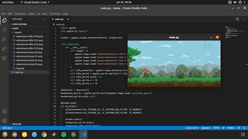Screen dimensions: 248x139
Task: Split the editor to the right
Action: (237, 19)
